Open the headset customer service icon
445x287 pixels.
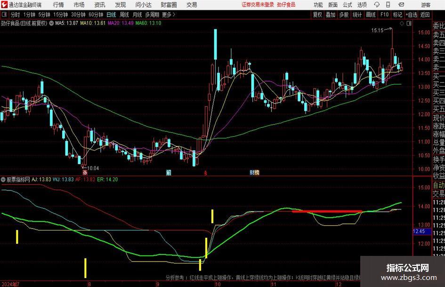(x=377, y=5)
